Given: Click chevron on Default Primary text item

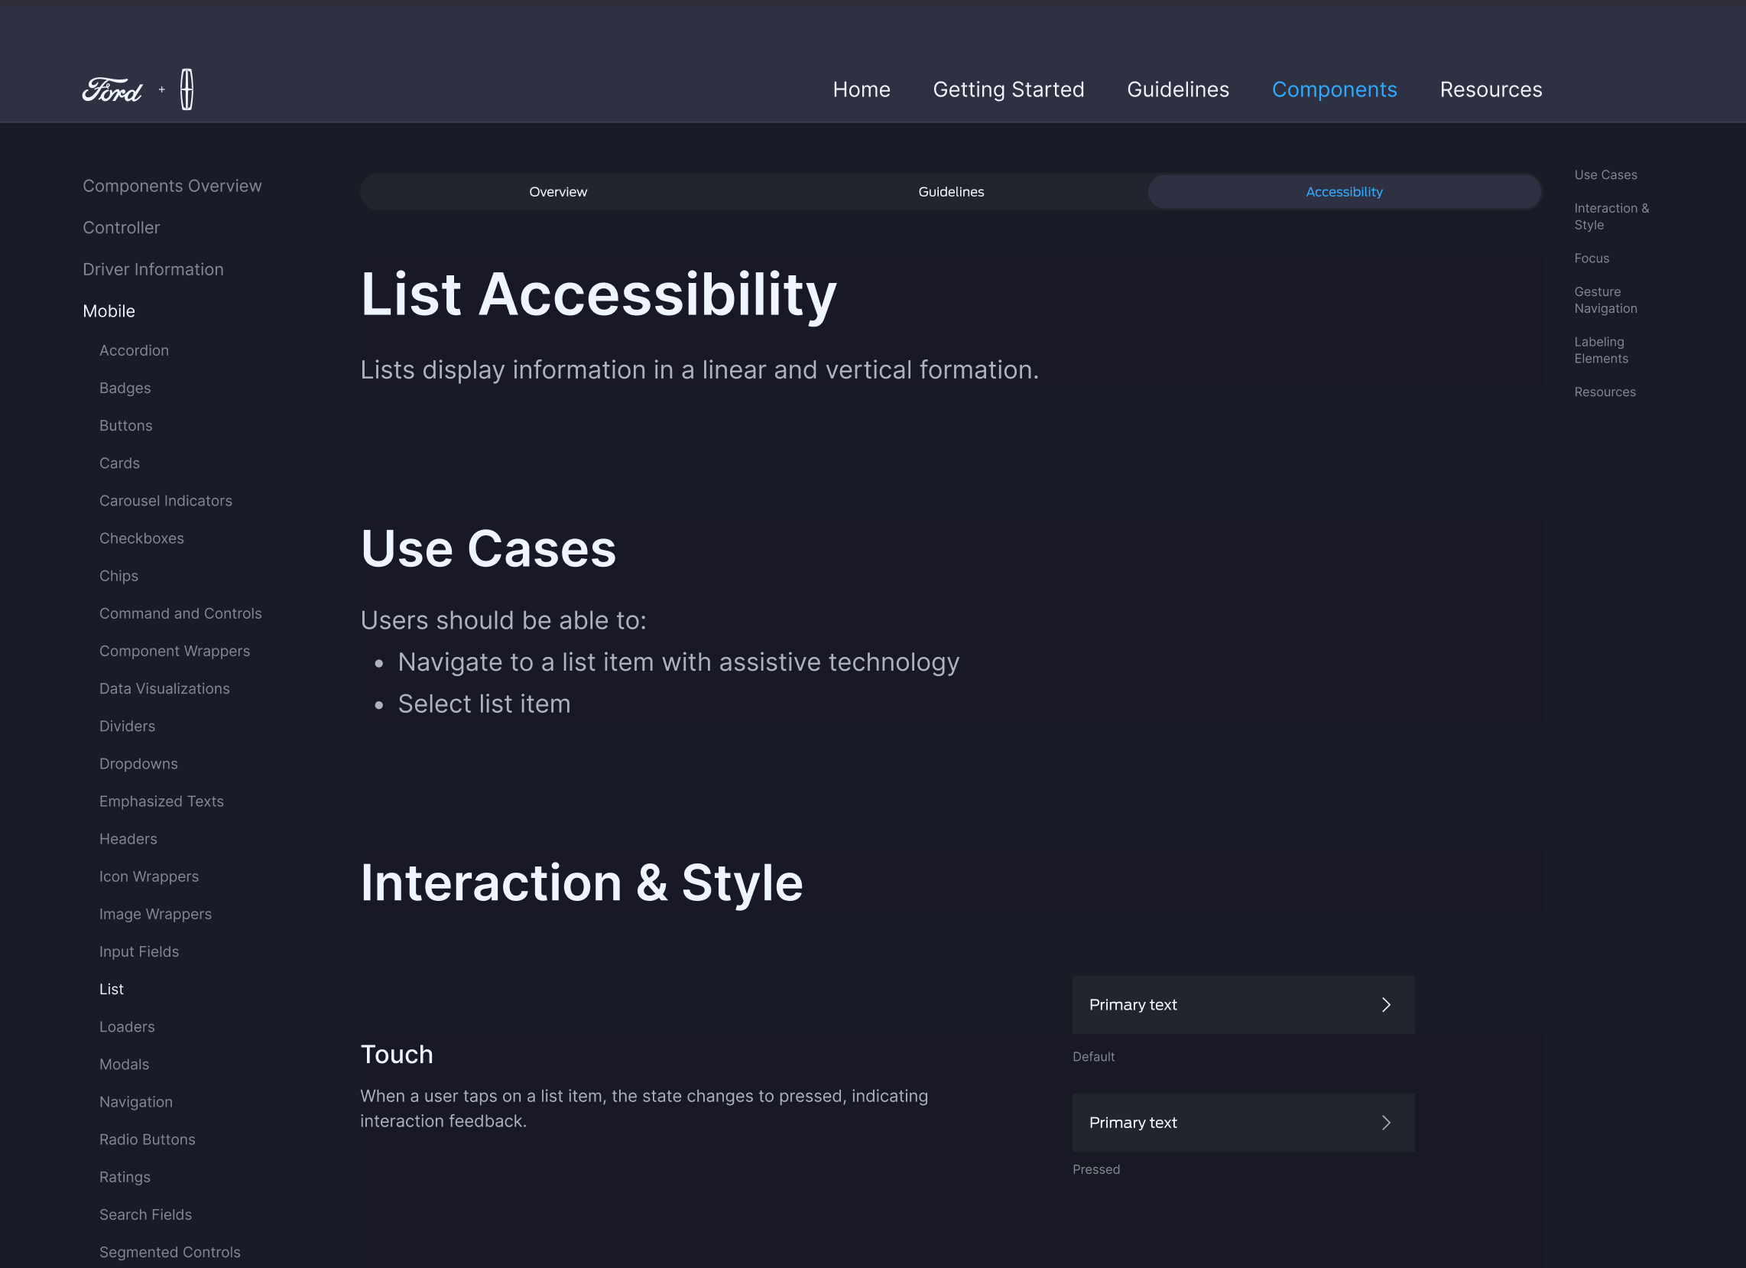Looking at the screenshot, I should [x=1386, y=1005].
